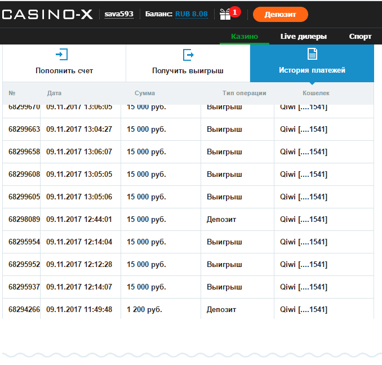Click the Сумма column header
Image resolution: width=382 pixels, height=365 pixels.
pos(145,93)
